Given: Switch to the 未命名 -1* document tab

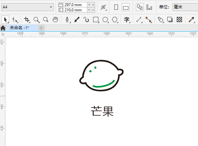Looking at the screenshot, I should click(22, 28).
